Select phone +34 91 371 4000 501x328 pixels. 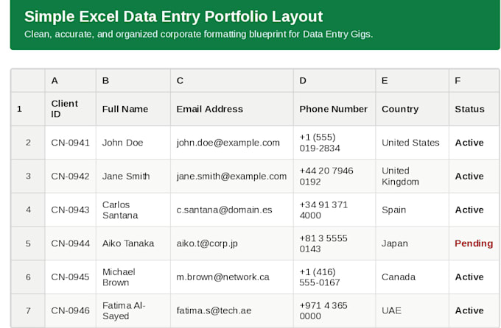(334, 210)
